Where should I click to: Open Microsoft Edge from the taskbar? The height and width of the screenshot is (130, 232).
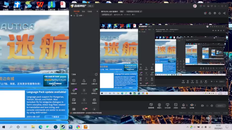click(x=41, y=127)
